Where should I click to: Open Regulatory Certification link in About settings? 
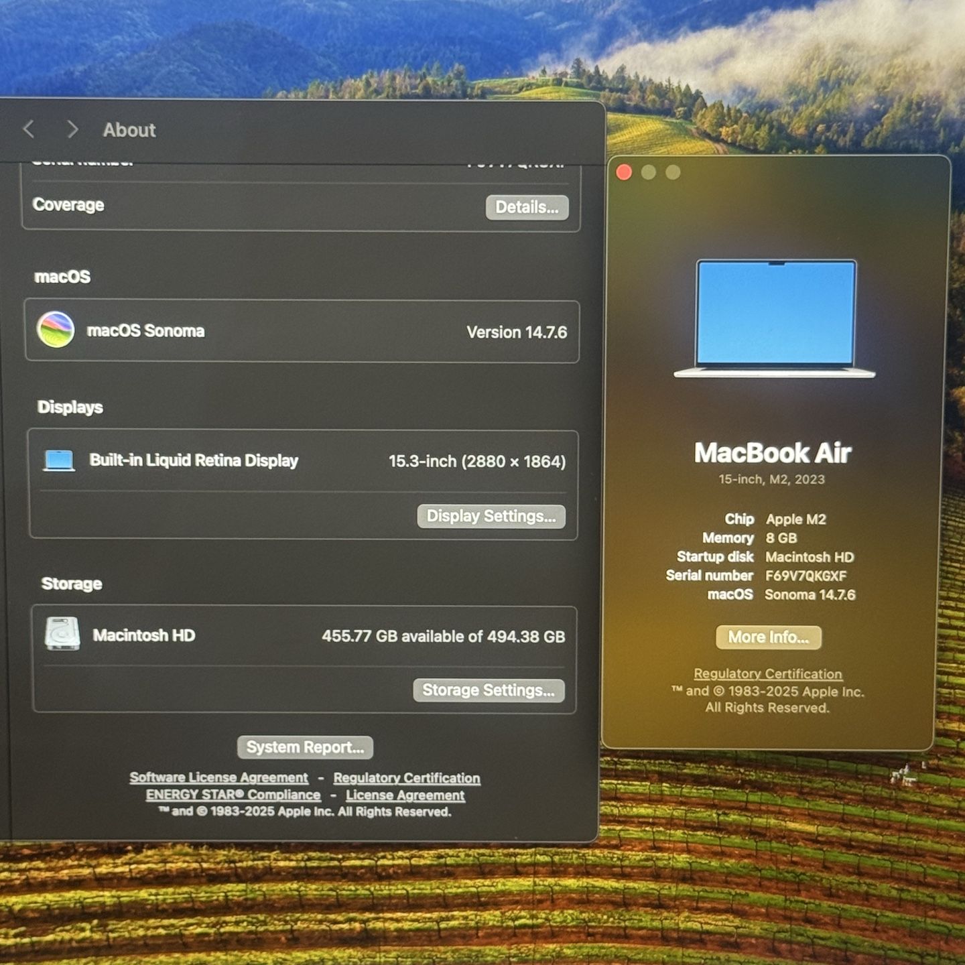[407, 778]
